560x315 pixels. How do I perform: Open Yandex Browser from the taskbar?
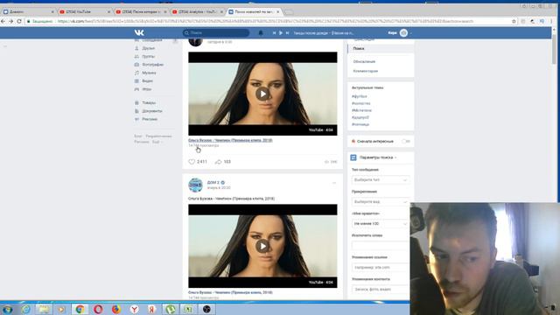pos(134,309)
